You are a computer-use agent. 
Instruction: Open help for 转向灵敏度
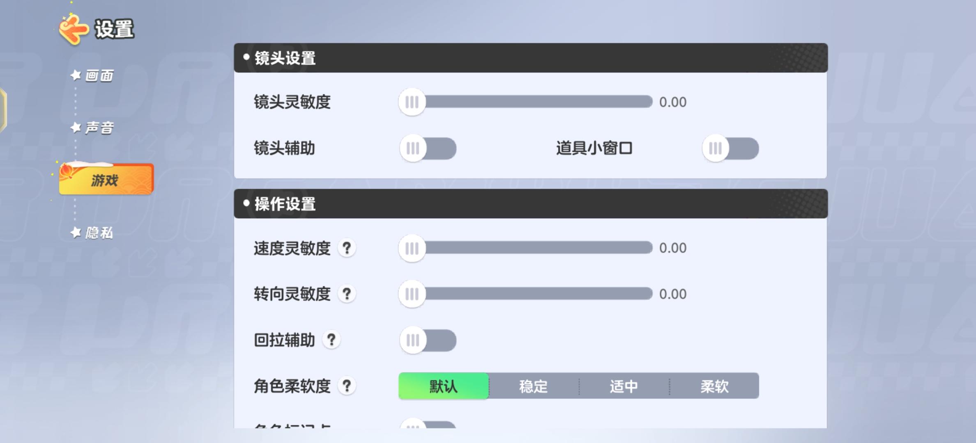coord(347,294)
